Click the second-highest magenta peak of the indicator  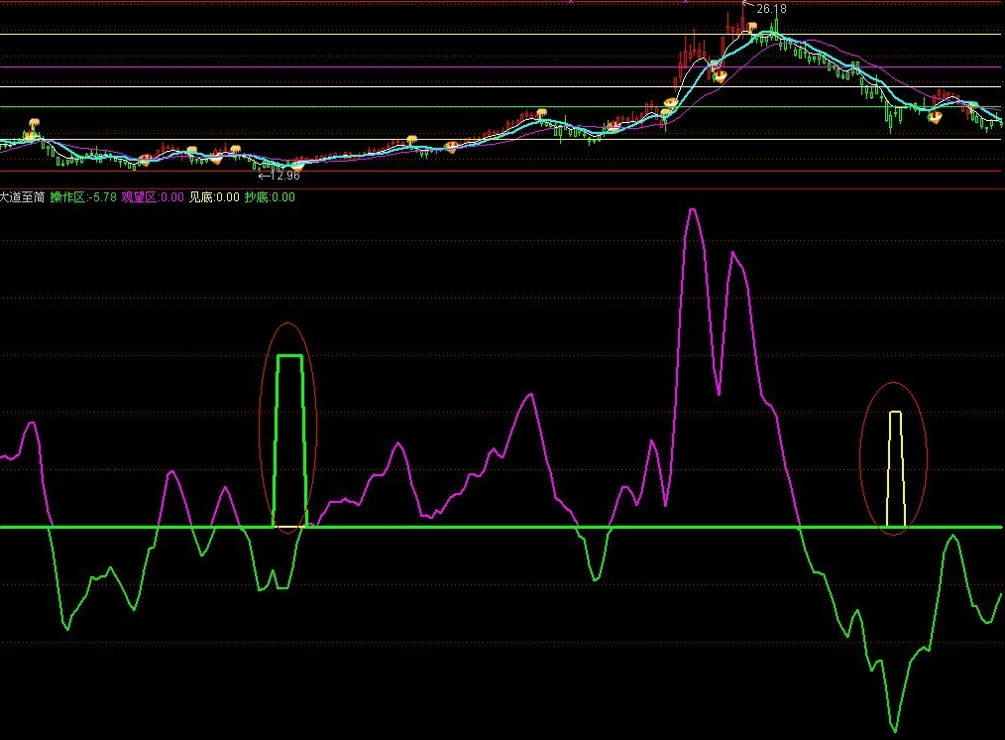coord(733,254)
